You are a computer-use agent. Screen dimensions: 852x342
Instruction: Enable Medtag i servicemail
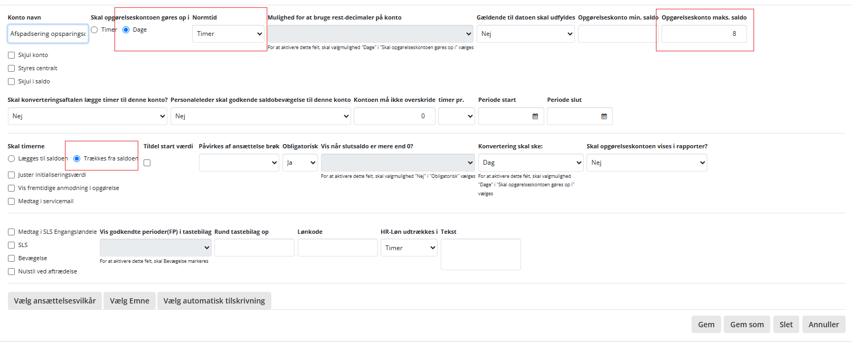12,202
